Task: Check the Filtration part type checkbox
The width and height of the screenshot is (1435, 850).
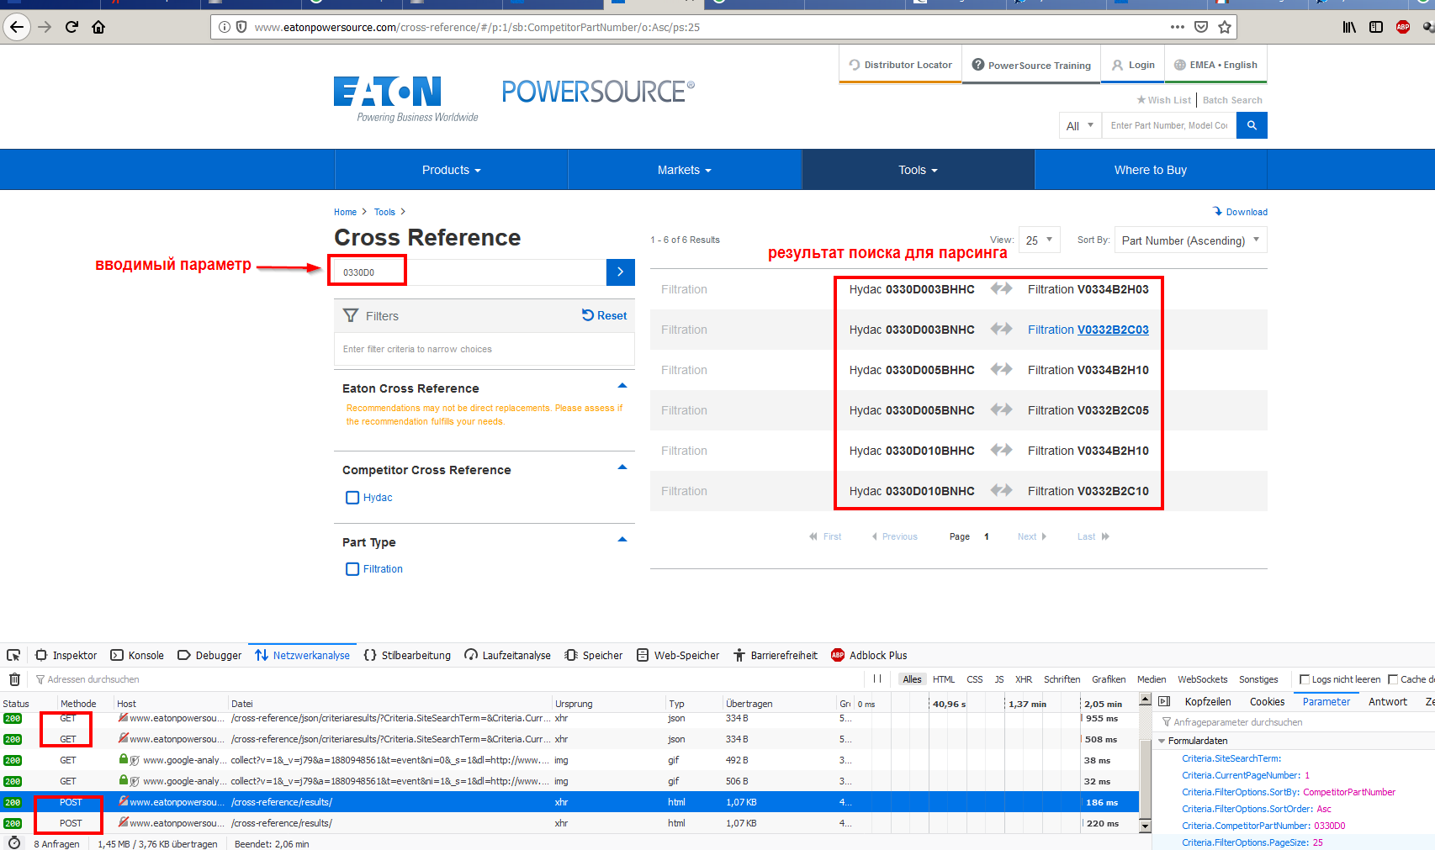Action: (x=352, y=569)
